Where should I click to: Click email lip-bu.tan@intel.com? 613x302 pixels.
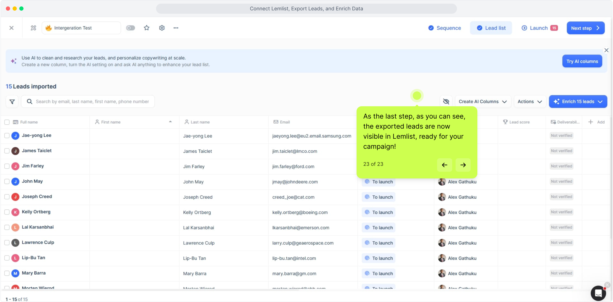(x=294, y=258)
